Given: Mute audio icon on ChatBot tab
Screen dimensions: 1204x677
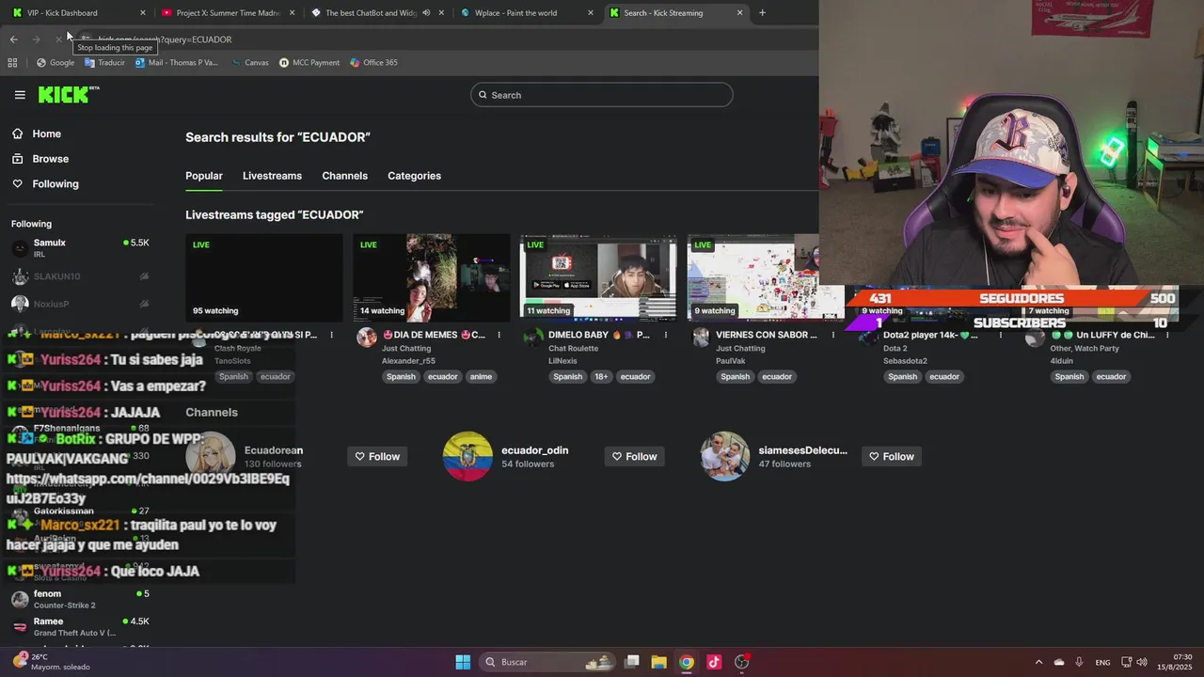Looking at the screenshot, I should tap(427, 13).
